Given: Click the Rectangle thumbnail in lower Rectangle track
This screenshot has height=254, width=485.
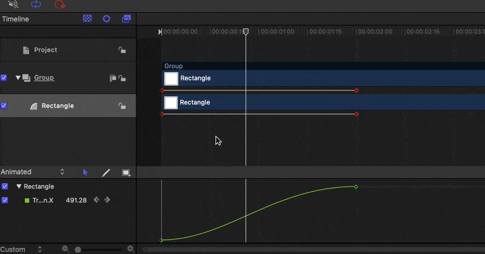Looking at the screenshot, I should pyautogui.click(x=171, y=102).
